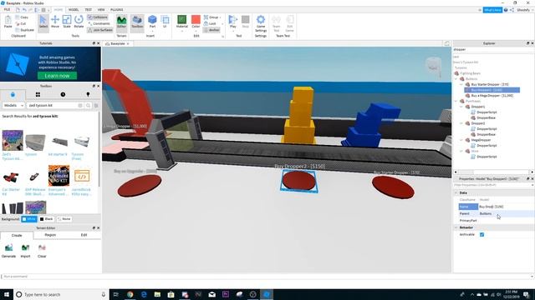Click the Duplicate command
Image resolution: width=535 pixels, height=300 pixels.
click(24, 30)
